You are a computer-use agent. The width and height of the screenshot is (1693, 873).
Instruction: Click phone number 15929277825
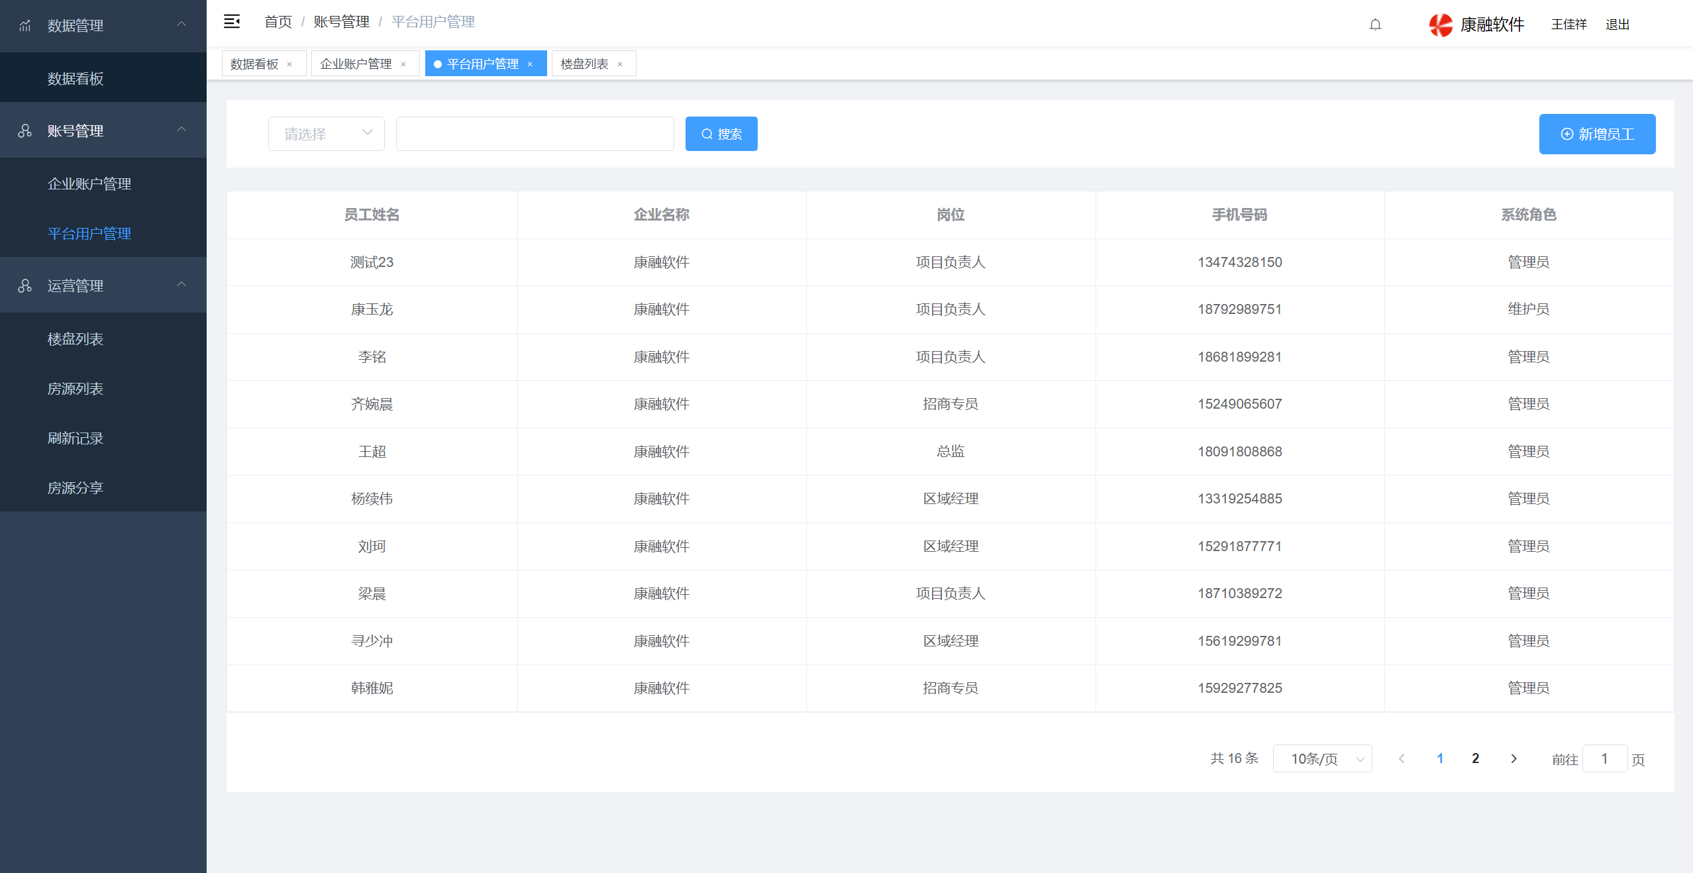point(1239,688)
